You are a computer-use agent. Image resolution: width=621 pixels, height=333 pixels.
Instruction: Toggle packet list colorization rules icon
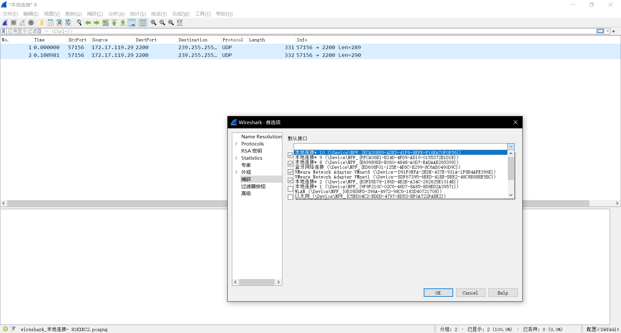click(x=143, y=23)
